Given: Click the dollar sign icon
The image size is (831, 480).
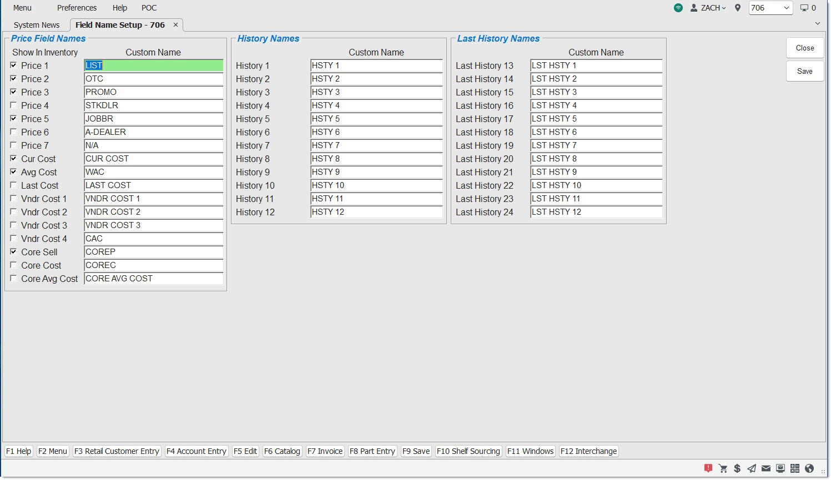Looking at the screenshot, I should pos(737,468).
